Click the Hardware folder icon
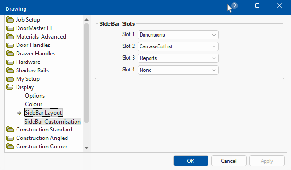Image resolution: width=291 pixels, height=170 pixels. pos(9,62)
